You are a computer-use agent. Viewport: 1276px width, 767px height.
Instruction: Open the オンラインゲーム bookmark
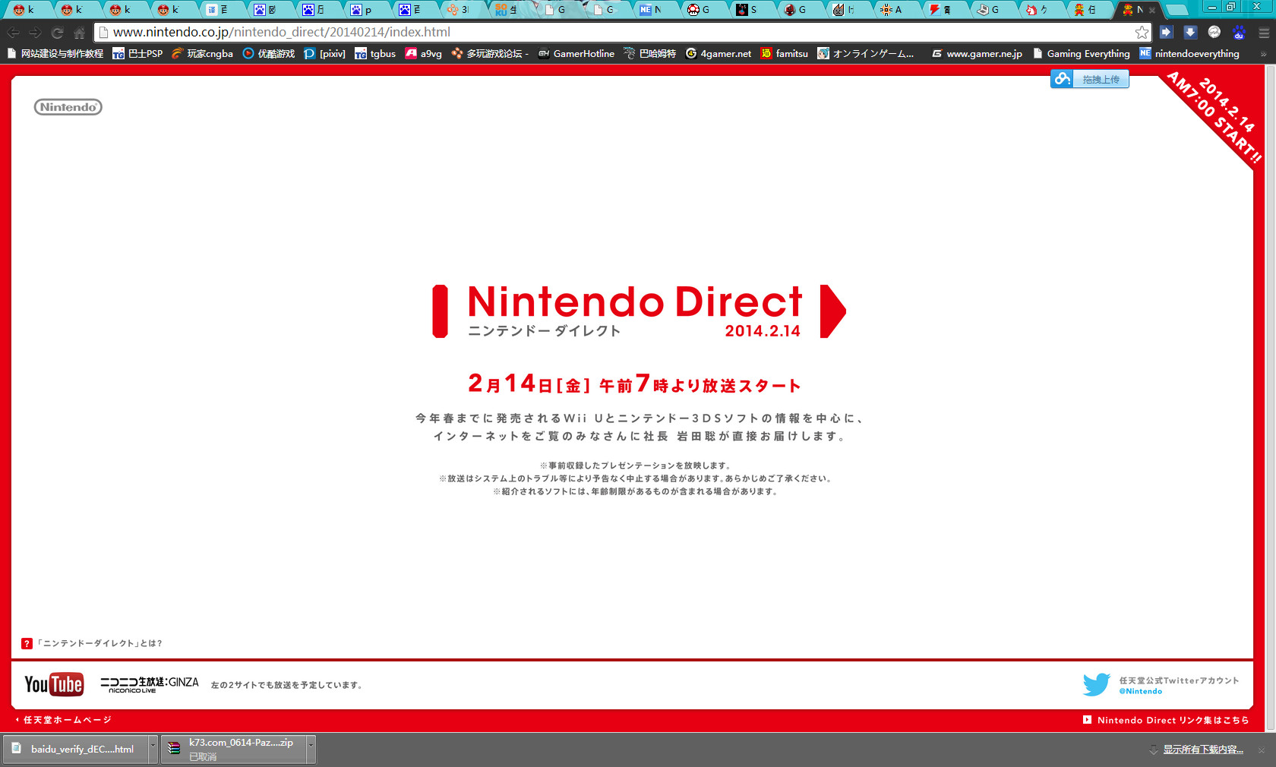point(866,53)
